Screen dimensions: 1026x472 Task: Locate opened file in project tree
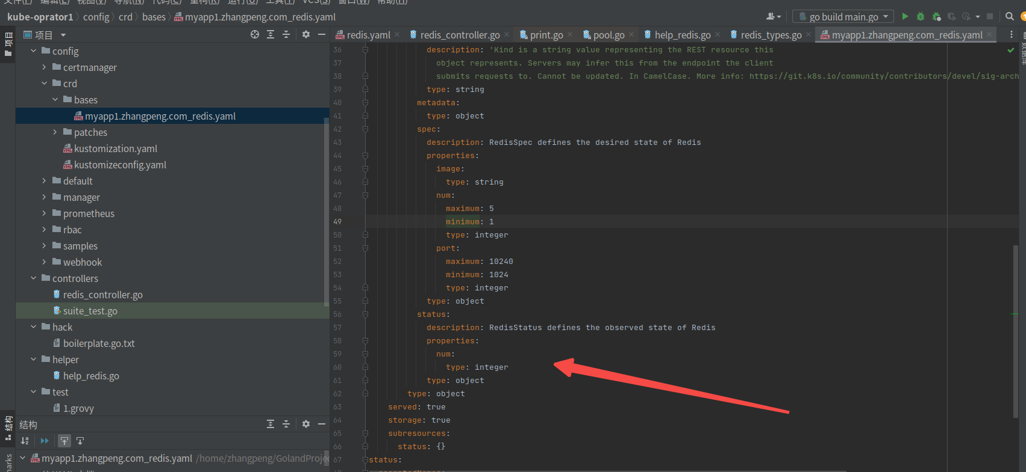pos(255,35)
